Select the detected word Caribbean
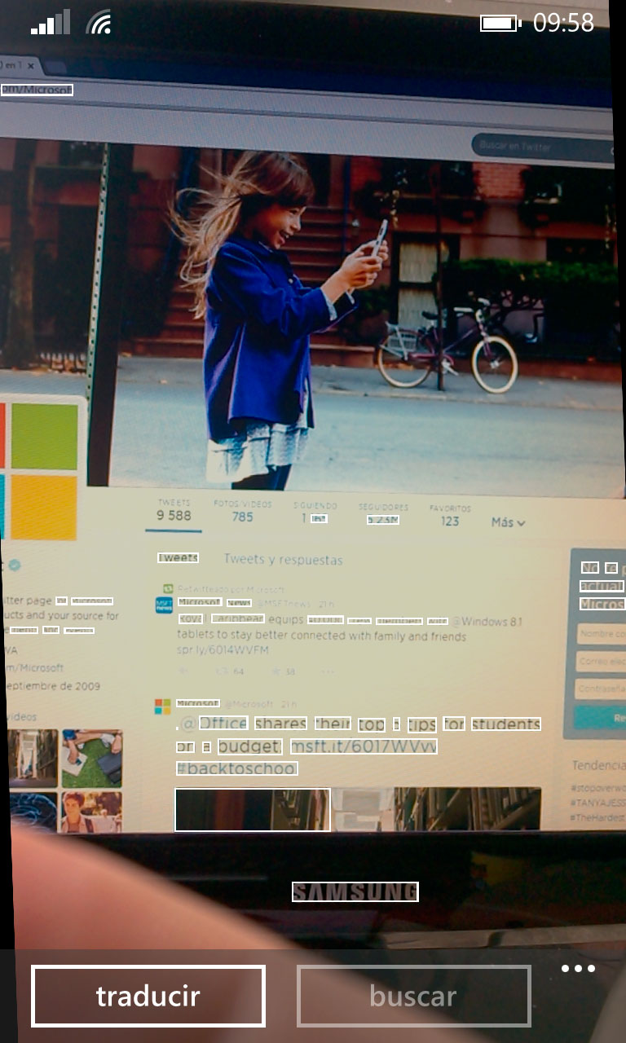Image resolution: width=626 pixels, height=1043 pixels. (237, 618)
